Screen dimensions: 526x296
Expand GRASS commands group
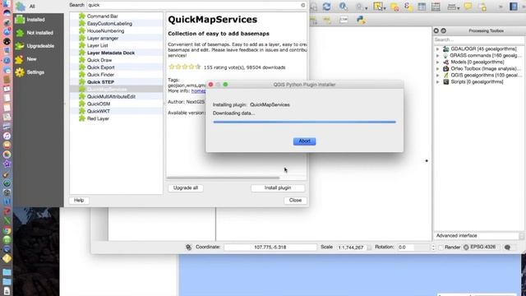point(437,56)
